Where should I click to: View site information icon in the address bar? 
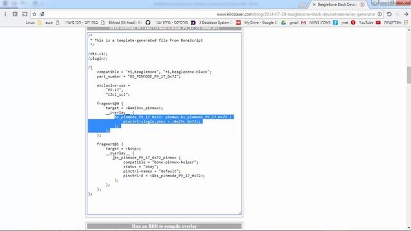[x=380, y=14]
